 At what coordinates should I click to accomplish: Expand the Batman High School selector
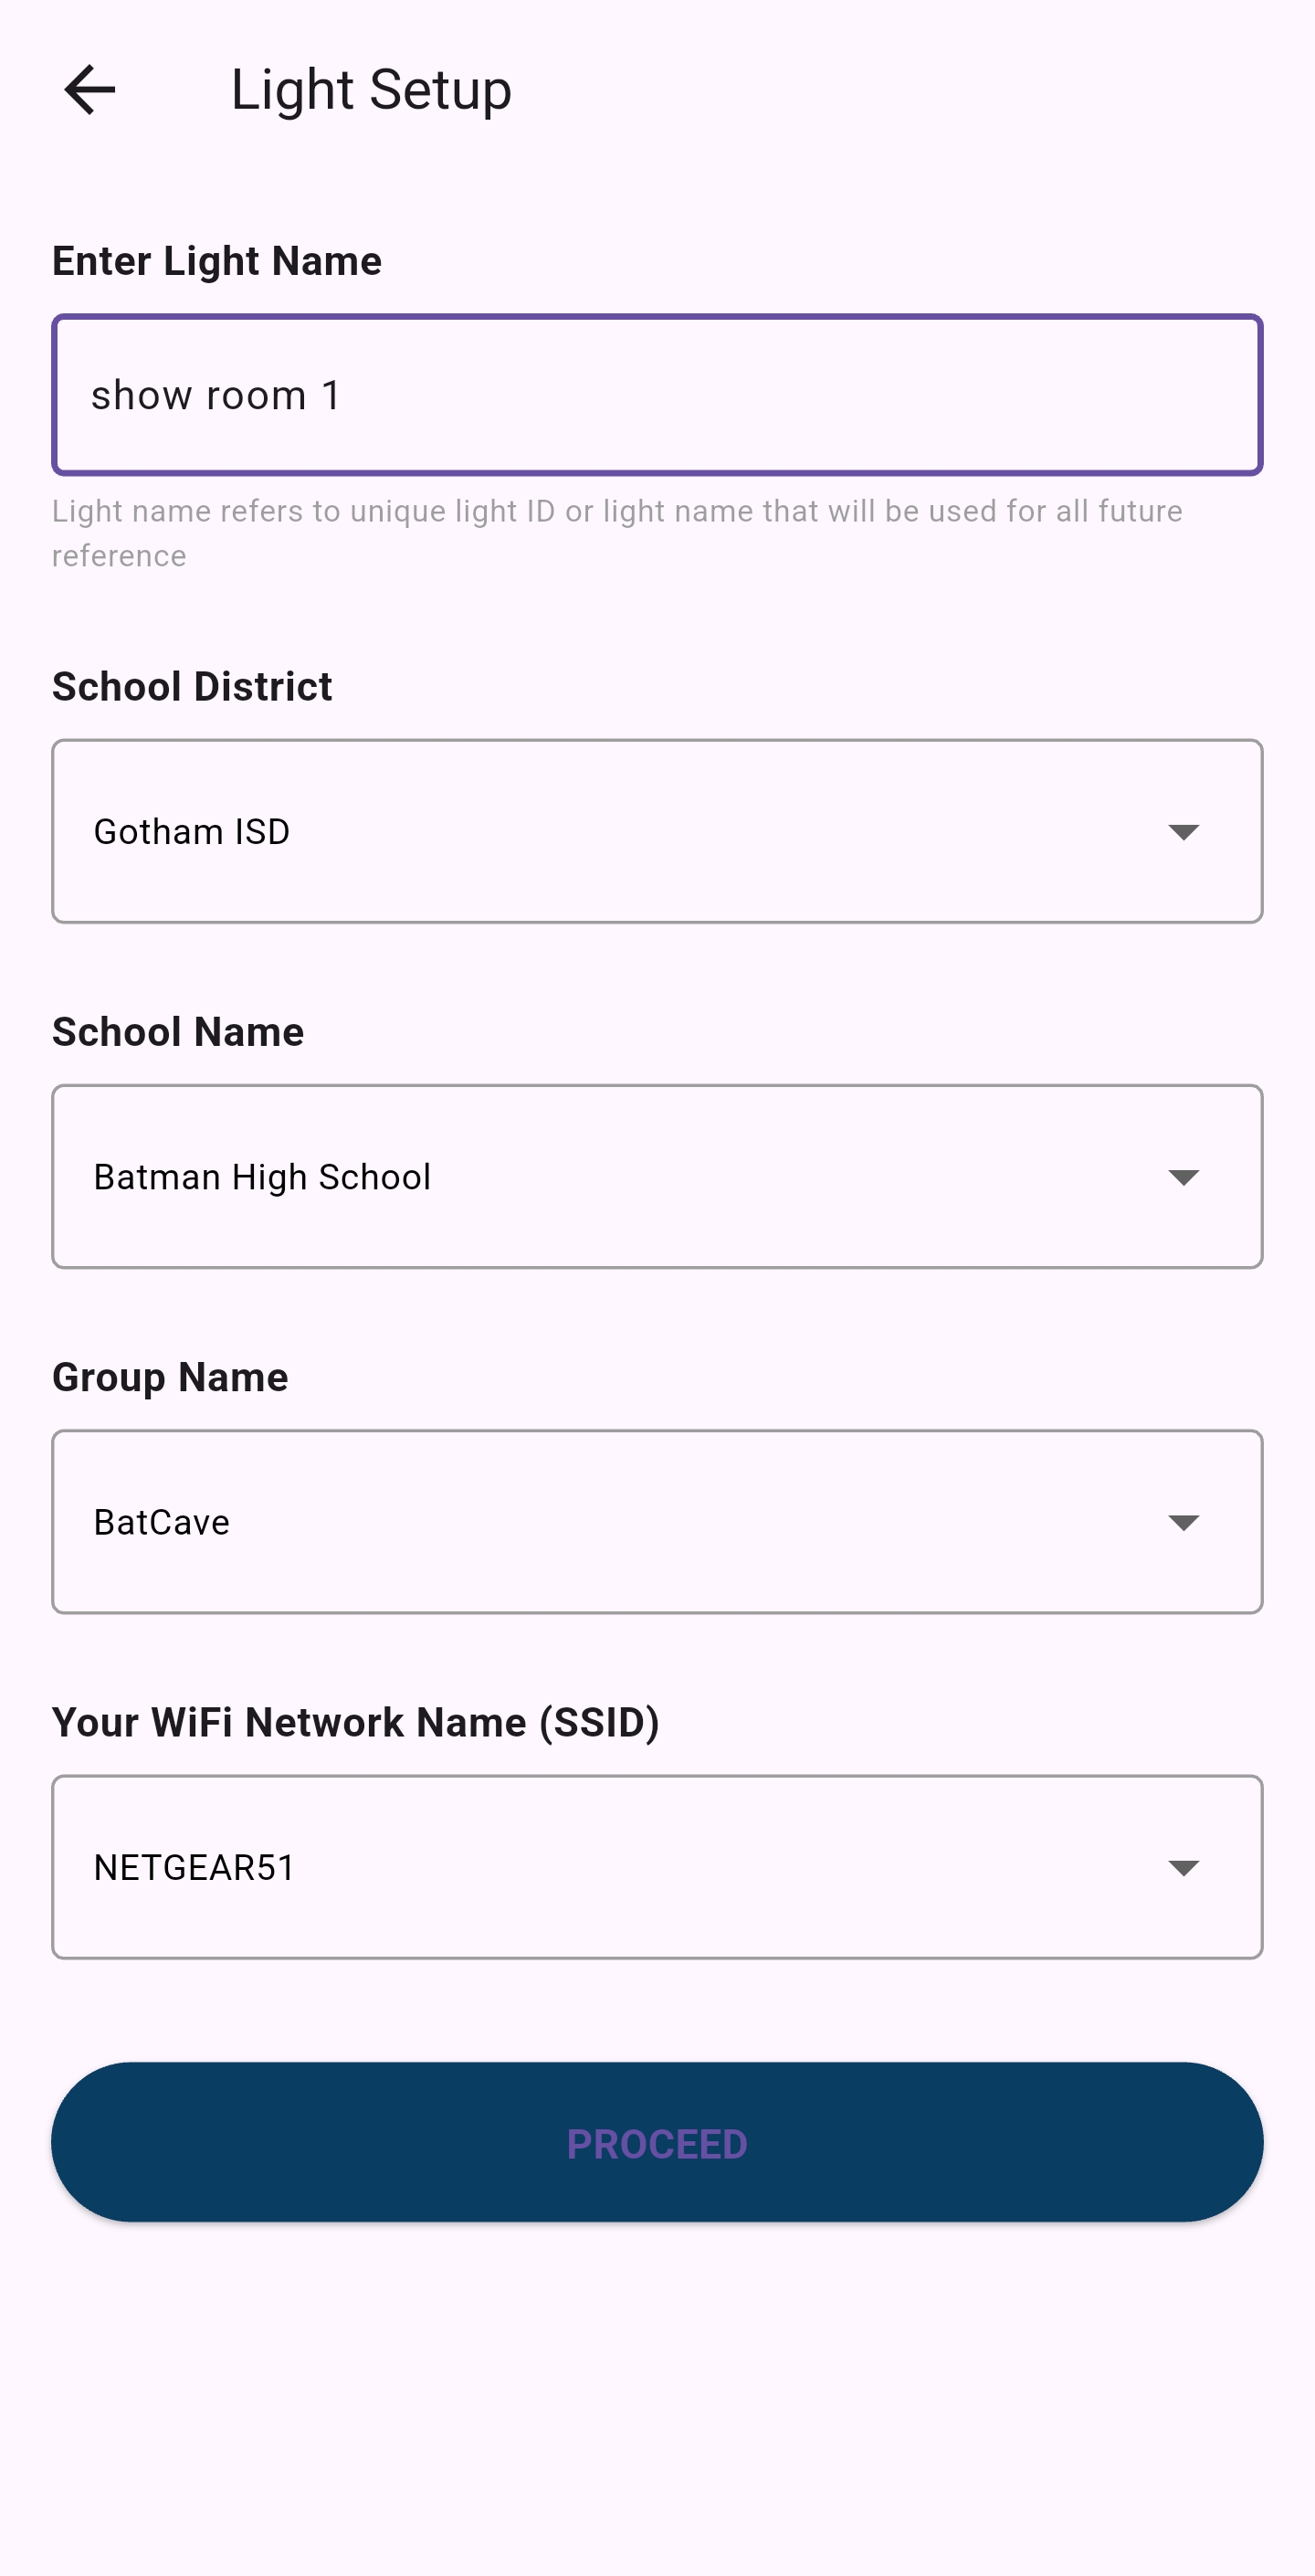click(600, 1177)
